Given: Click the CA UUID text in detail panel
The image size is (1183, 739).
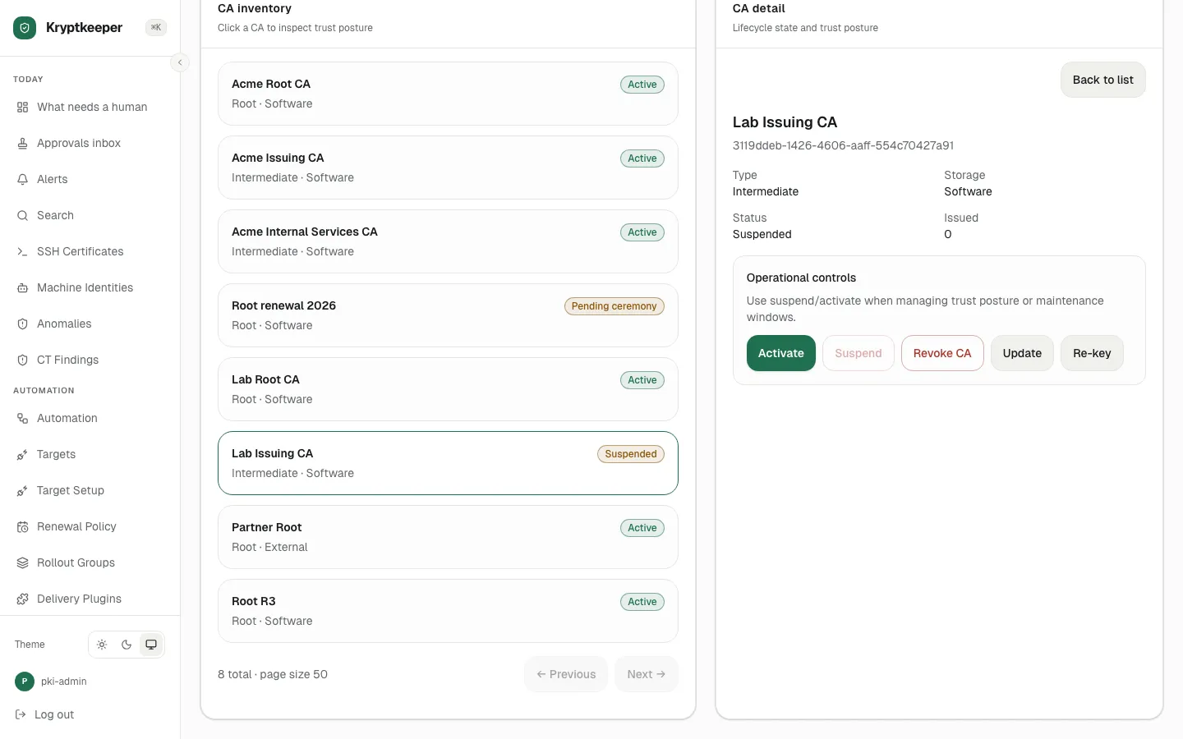Looking at the screenshot, I should (x=843, y=145).
